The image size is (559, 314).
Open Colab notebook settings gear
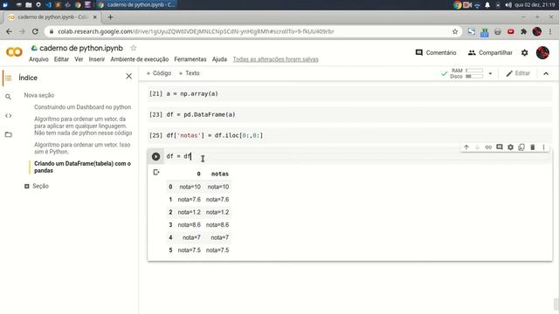524,52
